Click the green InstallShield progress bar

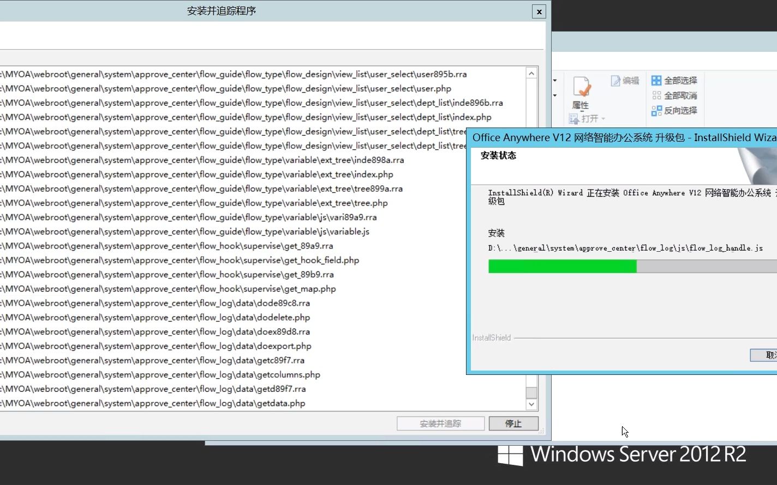pyautogui.click(x=562, y=266)
